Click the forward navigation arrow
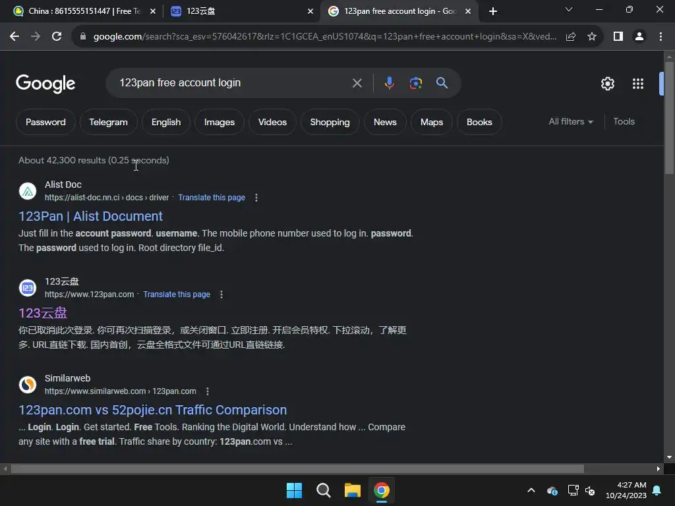This screenshot has width=675, height=506. coord(36,37)
